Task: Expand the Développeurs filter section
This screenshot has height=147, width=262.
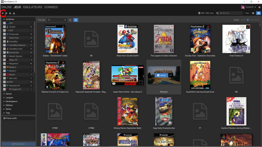Action: [x=4, y=101]
